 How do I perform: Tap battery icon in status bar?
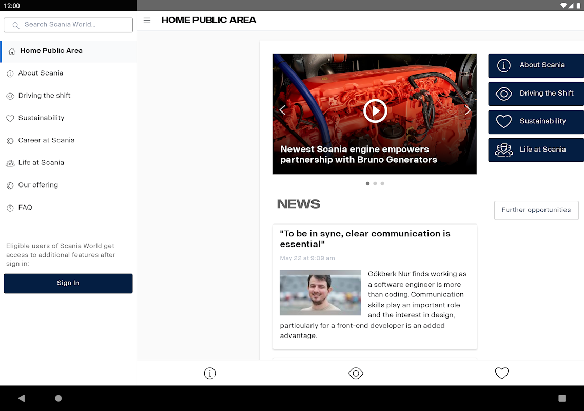(578, 5)
